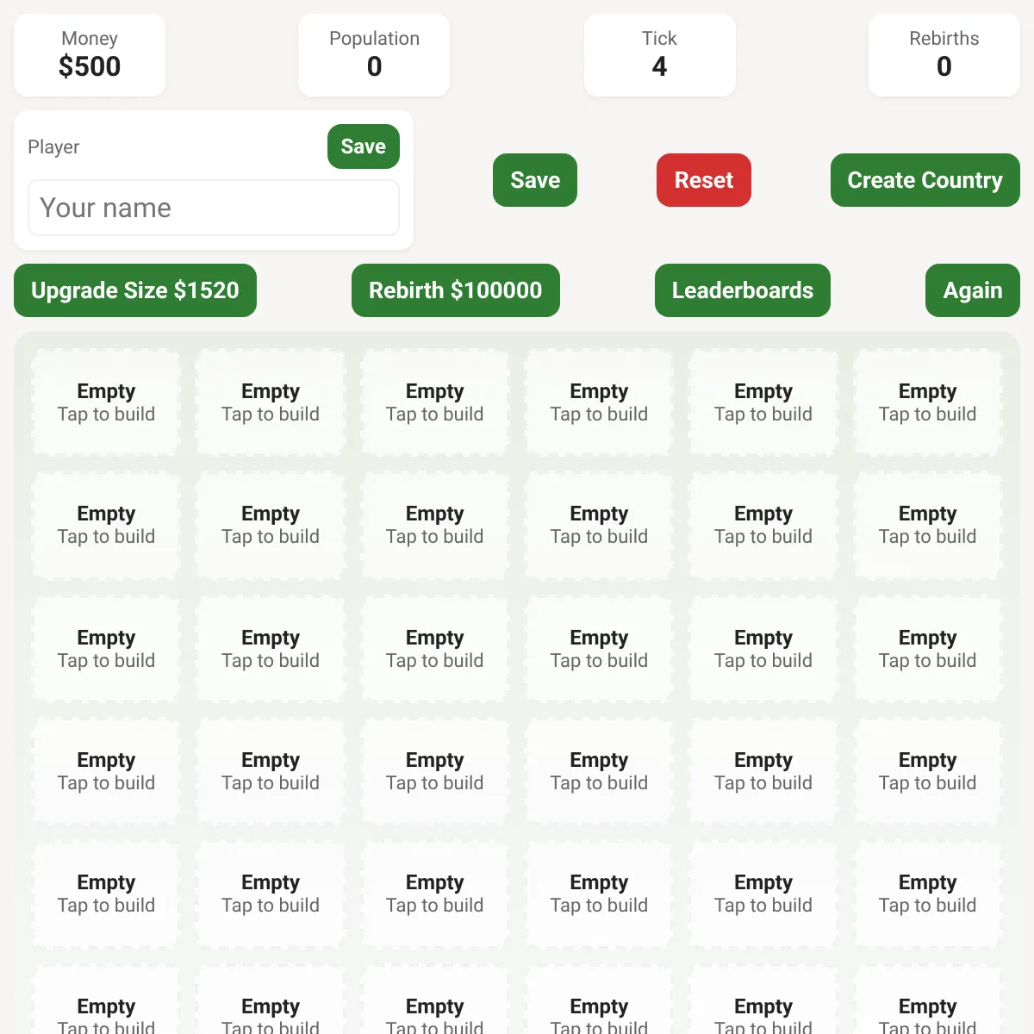Click the Your name input field
The width and height of the screenshot is (1034, 1034).
tap(214, 208)
